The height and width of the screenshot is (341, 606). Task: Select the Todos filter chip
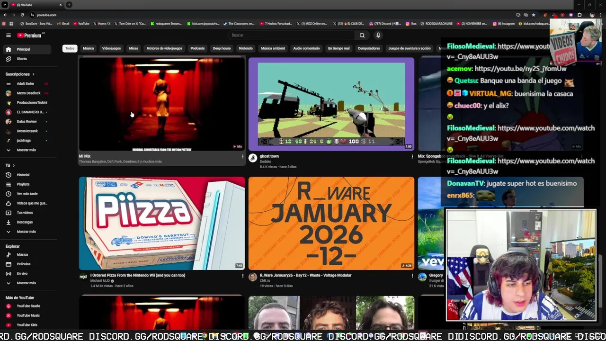click(x=70, y=48)
